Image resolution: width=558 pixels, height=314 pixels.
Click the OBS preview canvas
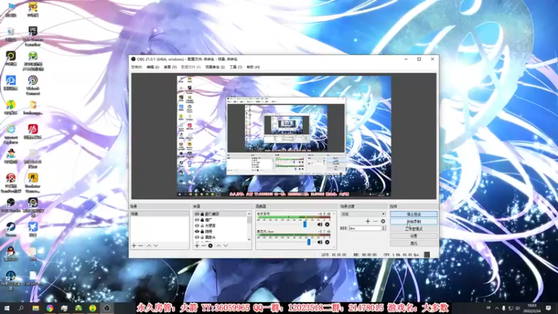click(284, 136)
